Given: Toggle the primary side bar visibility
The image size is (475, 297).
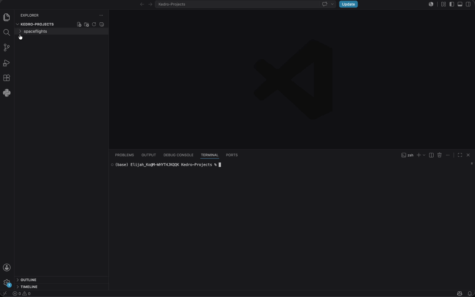Looking at the screenshot, I should tap(452, 4).
